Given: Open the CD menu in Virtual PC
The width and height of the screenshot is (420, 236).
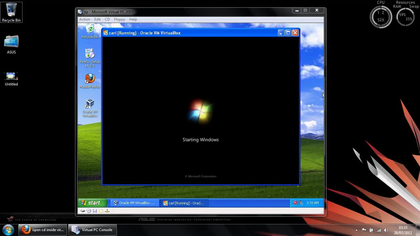Looking at the screenshot, I should coord(107,19).
